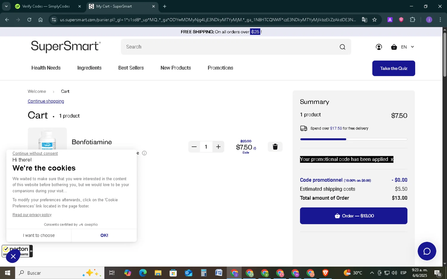This screenshot has width=447, height=279.
Task: Click the taskbar Buscar search box
Action: 60,273
